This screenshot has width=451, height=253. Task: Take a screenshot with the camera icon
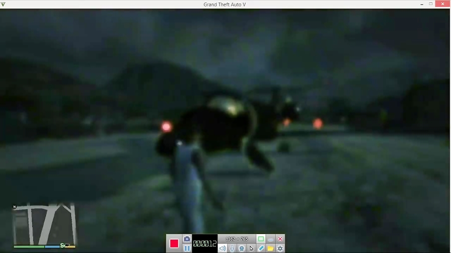click(187, 239)
